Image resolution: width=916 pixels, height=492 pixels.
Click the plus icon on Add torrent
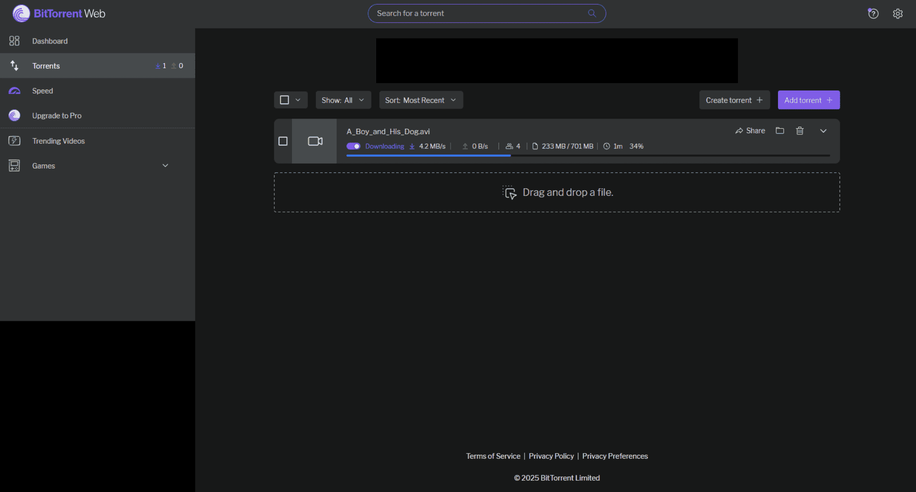(830, 100)
